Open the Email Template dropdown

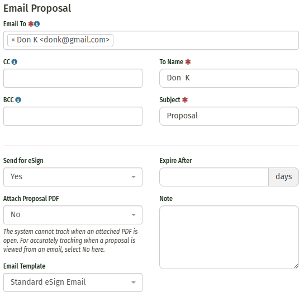pos(73,282)
